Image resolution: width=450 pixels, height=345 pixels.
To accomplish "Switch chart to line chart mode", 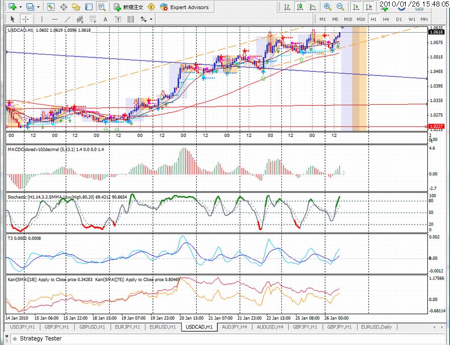I will pos(313,7).
